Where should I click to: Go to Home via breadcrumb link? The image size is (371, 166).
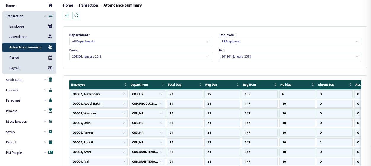pyautogui.click(x=68, y=5)
